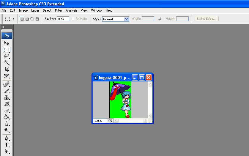Viewport: 249px width, 156px height.
Task: Select the Crop tool
Action: tap(7, 69)
